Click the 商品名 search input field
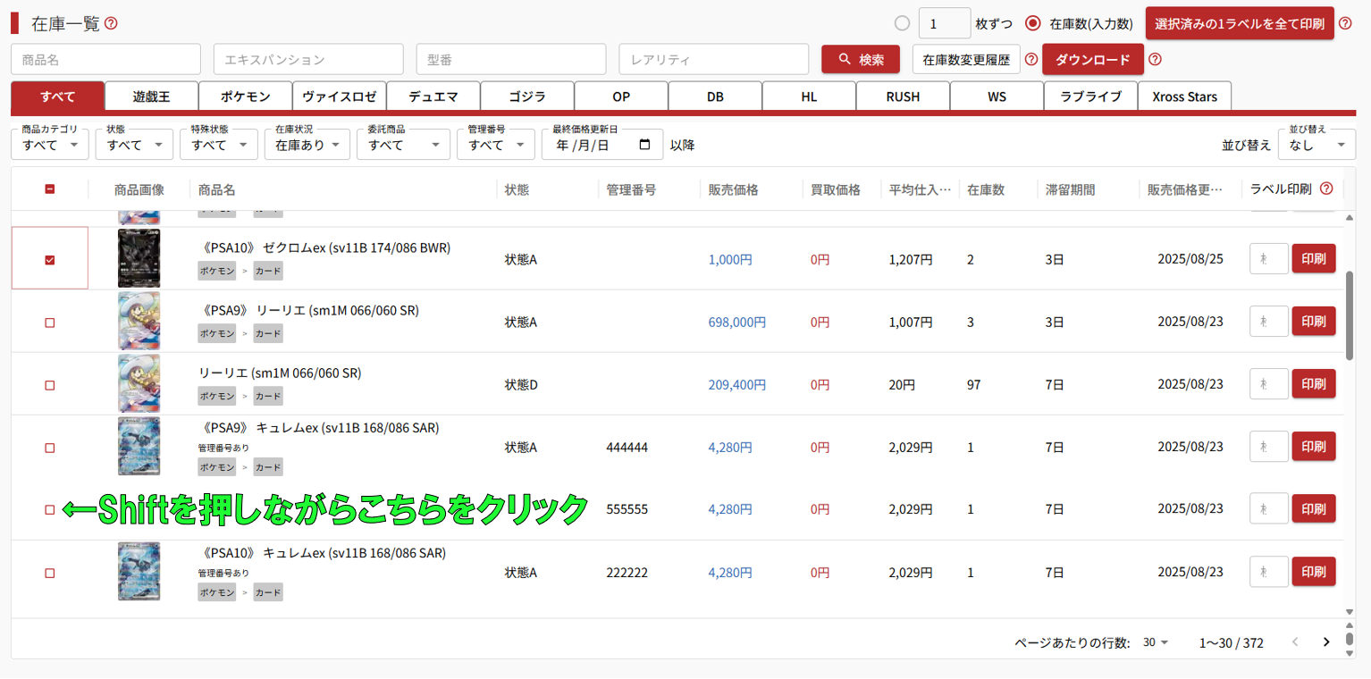The width and height of the screenshot is (1371, 679). pyautogui.click(x=105, y=60)
